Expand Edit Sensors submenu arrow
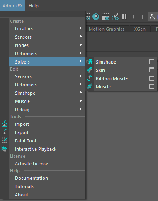The width and height of the screenshot is (158, 201). pyautogui.click(x=81, y=76)
